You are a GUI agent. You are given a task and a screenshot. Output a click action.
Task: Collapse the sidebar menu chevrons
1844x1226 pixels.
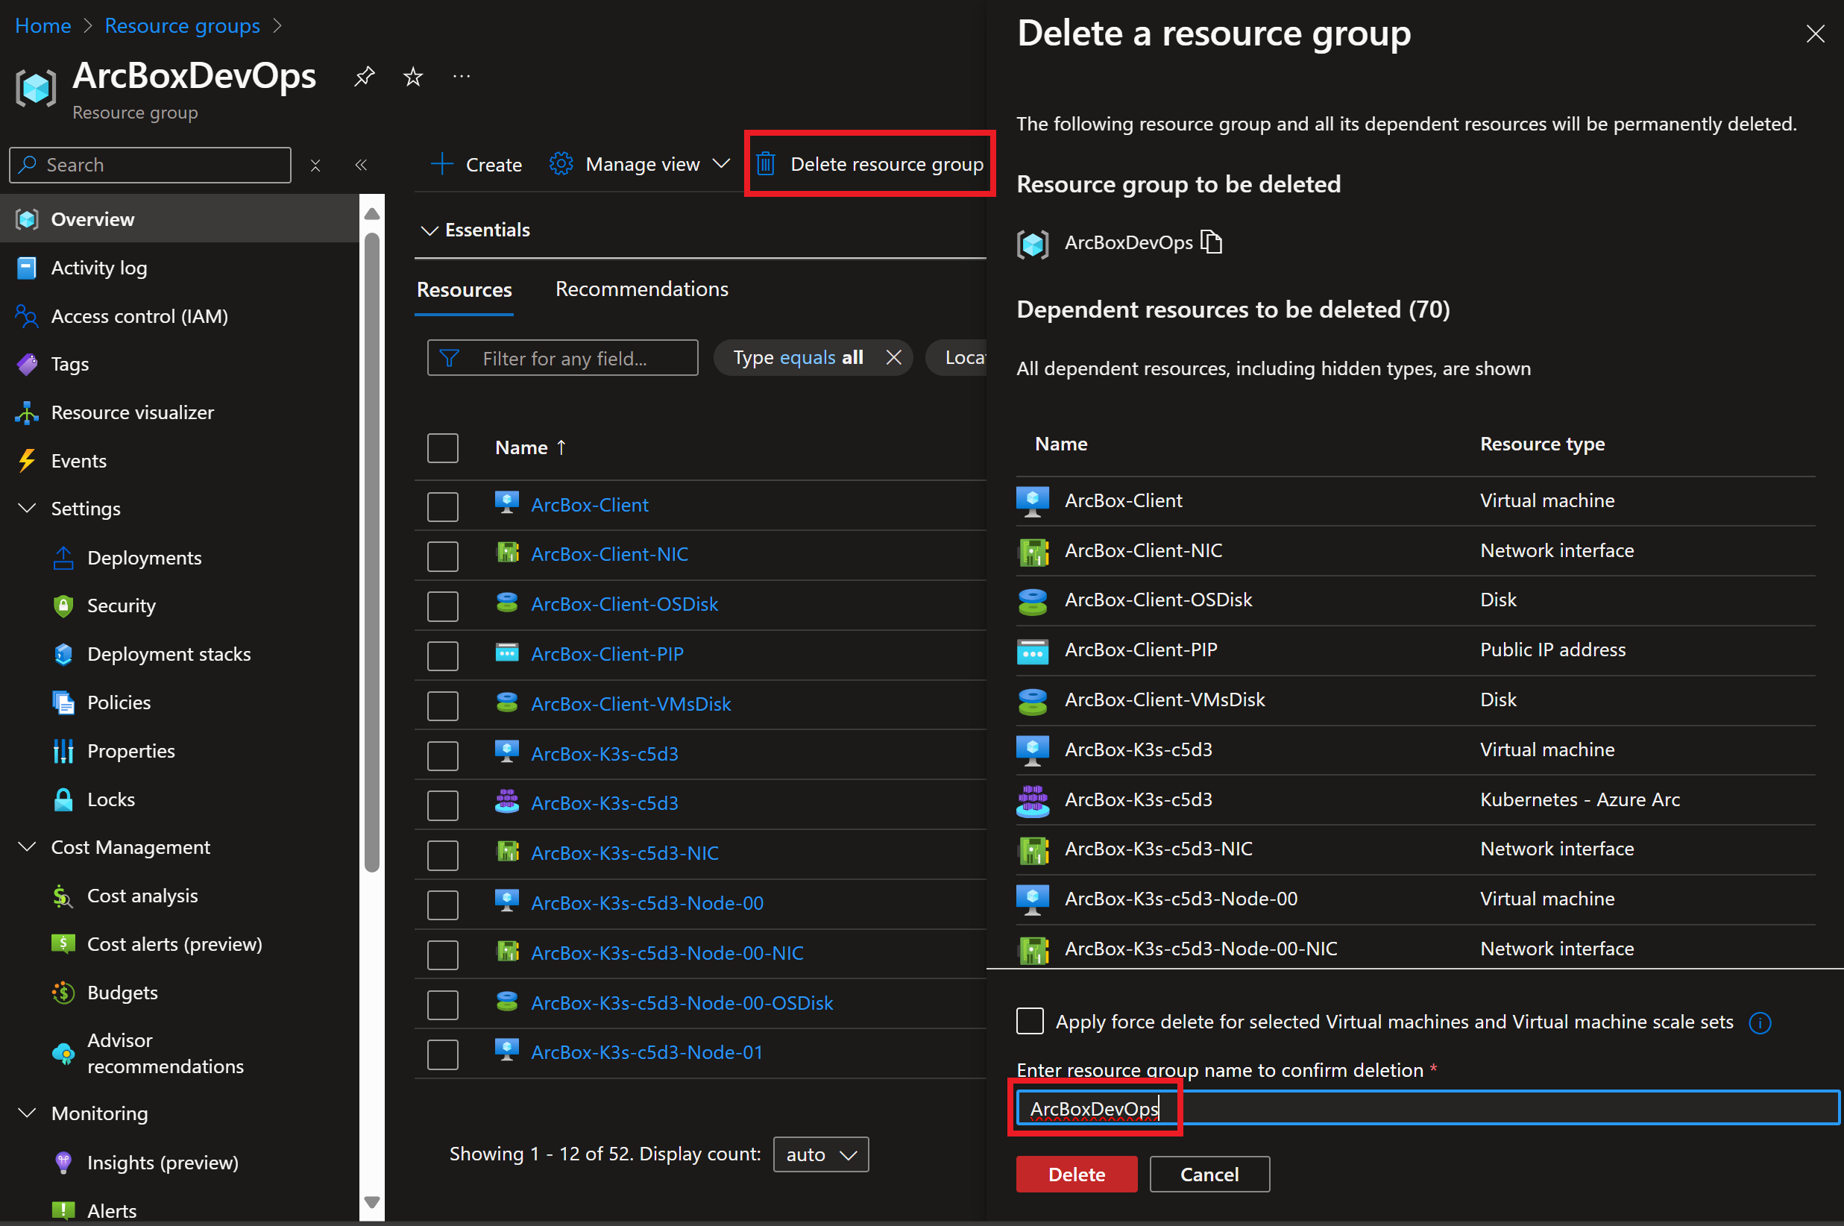click(361, 165)
